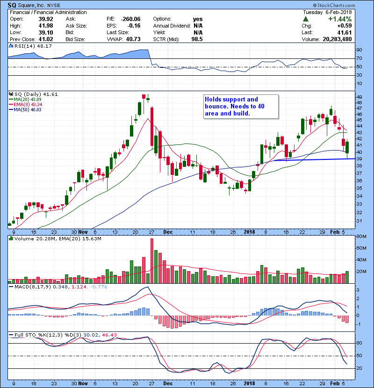Click the candlestick icon beside SQ (Daily)
Viewport: 374px width, 388px height.
[11, 94]
